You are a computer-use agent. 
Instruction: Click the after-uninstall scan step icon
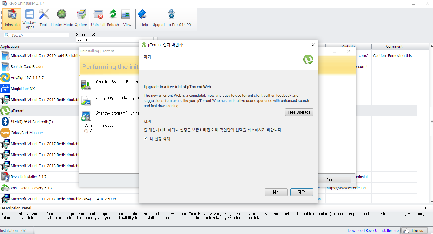click(x=86, y=116)
